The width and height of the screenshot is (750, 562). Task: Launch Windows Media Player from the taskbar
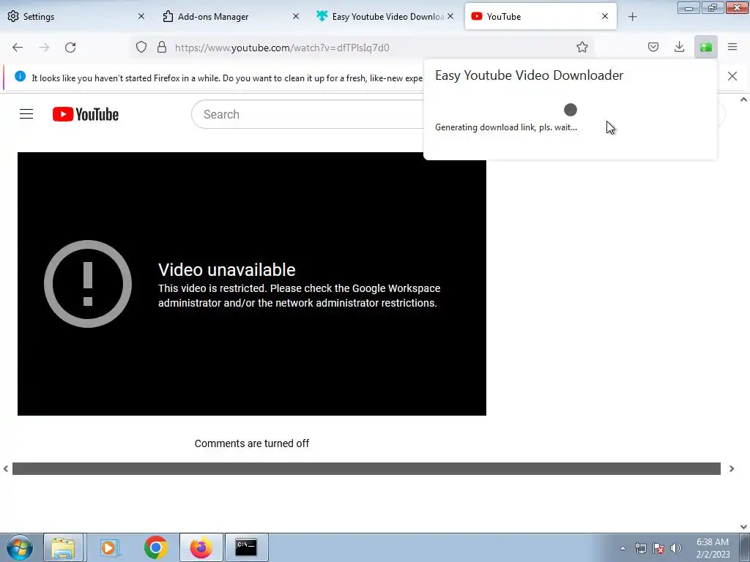tap(108, 547)
